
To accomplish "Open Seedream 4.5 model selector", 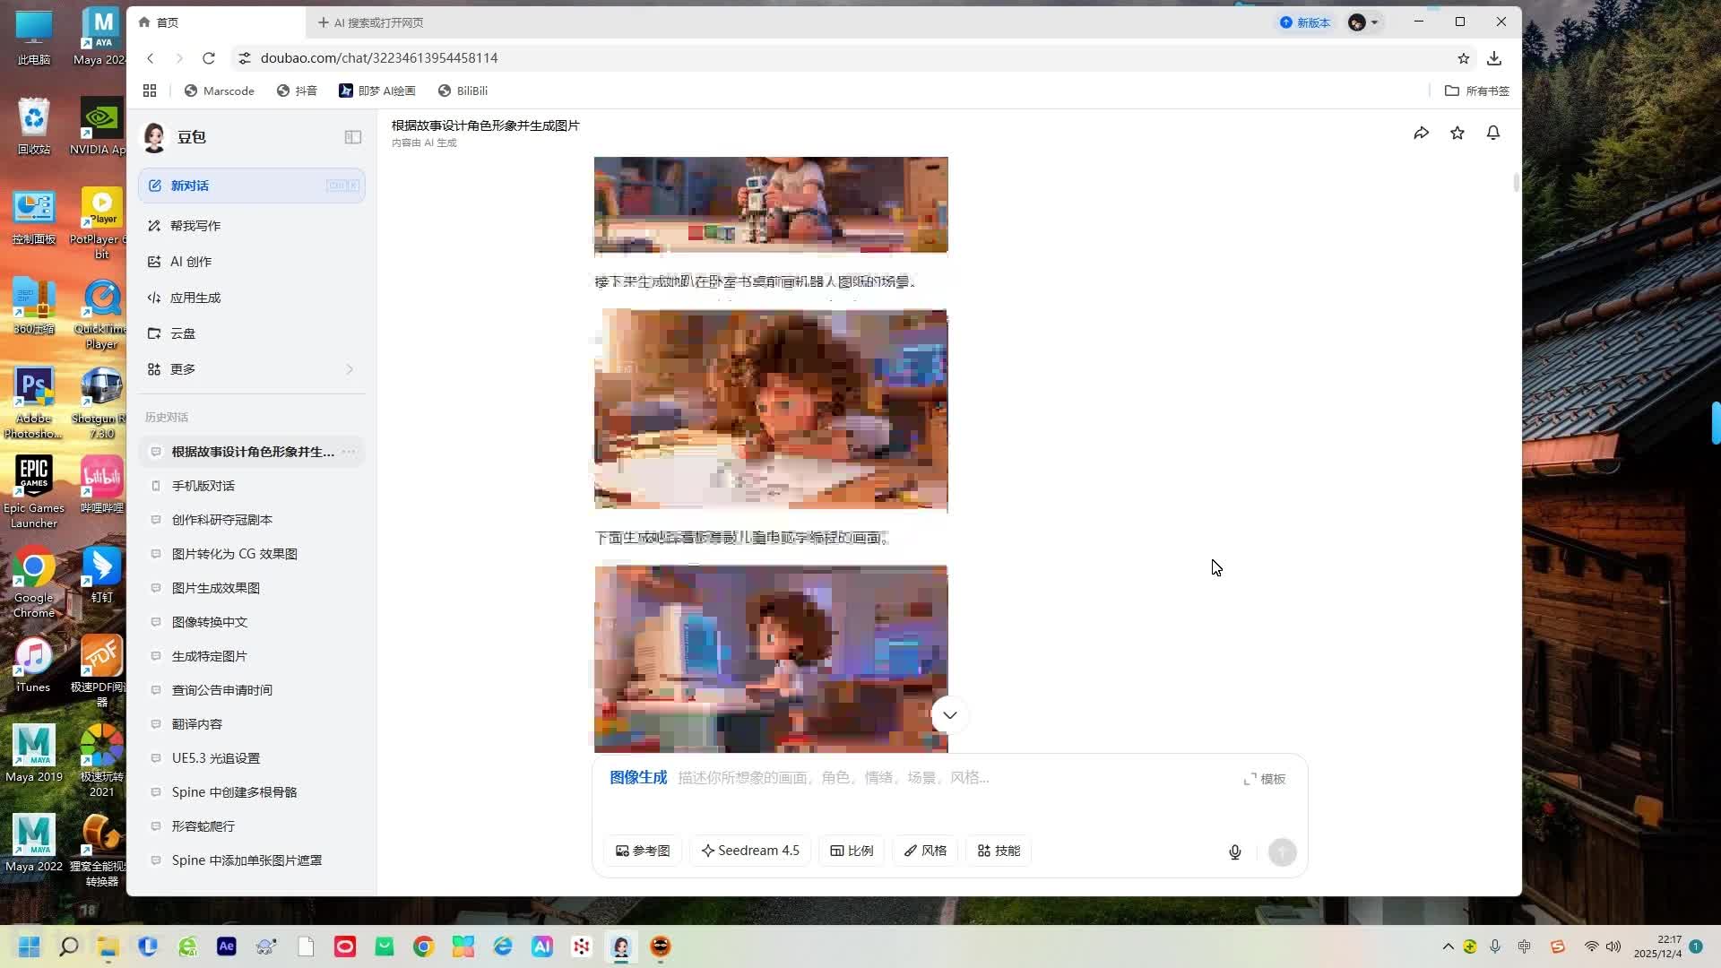I will [750, 851].
